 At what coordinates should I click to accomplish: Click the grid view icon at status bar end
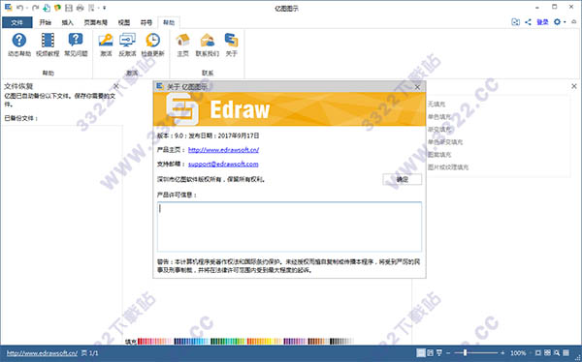pyautogui.click(x=566, y=353)
